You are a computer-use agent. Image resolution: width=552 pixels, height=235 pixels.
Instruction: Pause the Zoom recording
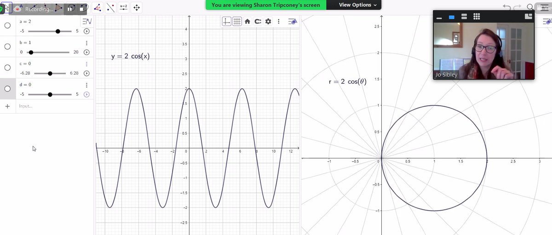[70, 8]
